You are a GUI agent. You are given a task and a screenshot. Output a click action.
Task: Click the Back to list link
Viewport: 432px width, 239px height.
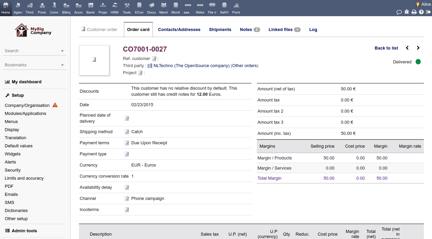[386, 48]
